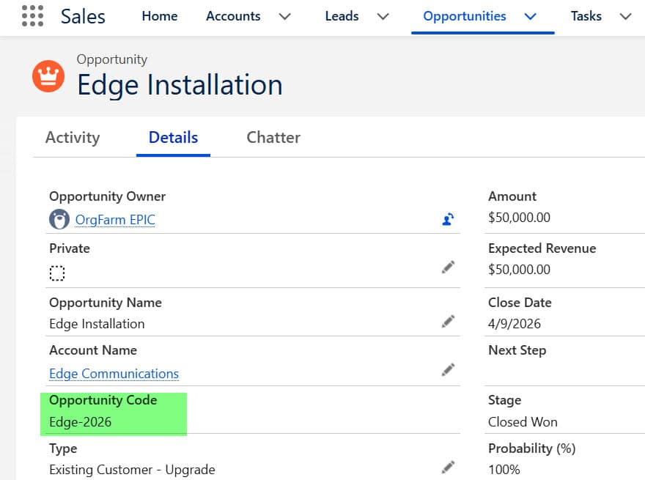Viewport: 645px width, 480px height.
Task: Click the Closed Won stage value
Action: (x=523, y=422)
